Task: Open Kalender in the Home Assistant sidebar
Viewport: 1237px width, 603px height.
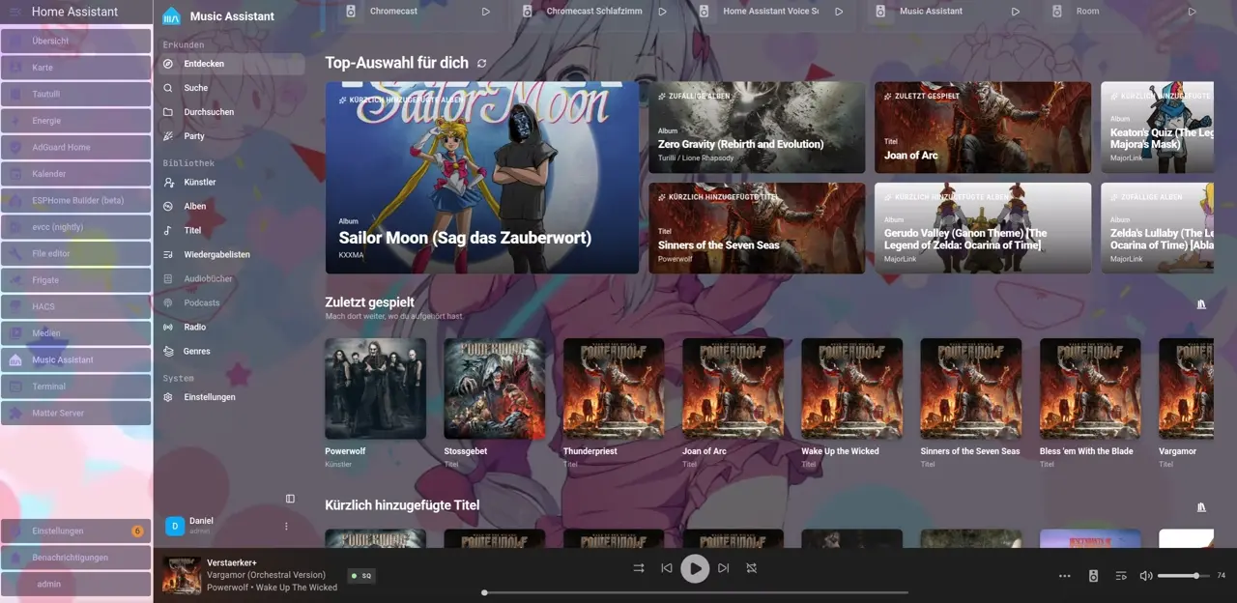Action: (76, 174)
